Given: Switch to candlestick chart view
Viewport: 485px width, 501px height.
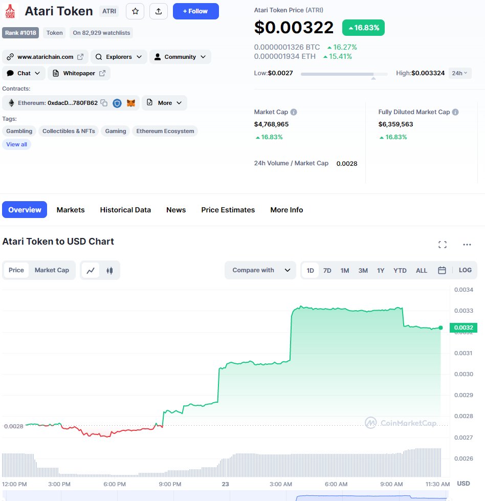Looking at the screenshot, I should click(x=109, y=270).
